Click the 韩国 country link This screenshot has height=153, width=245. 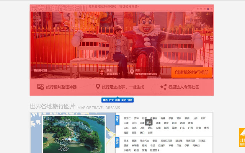pos(134,141)
